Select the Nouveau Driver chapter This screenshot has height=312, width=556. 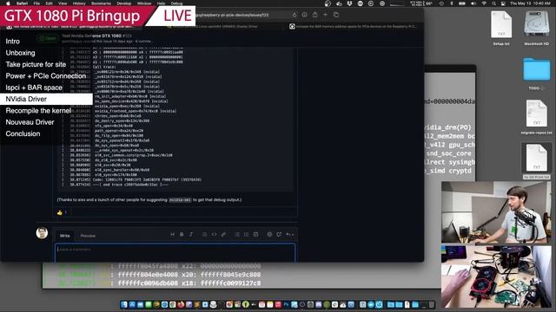[x=30, y=122]
